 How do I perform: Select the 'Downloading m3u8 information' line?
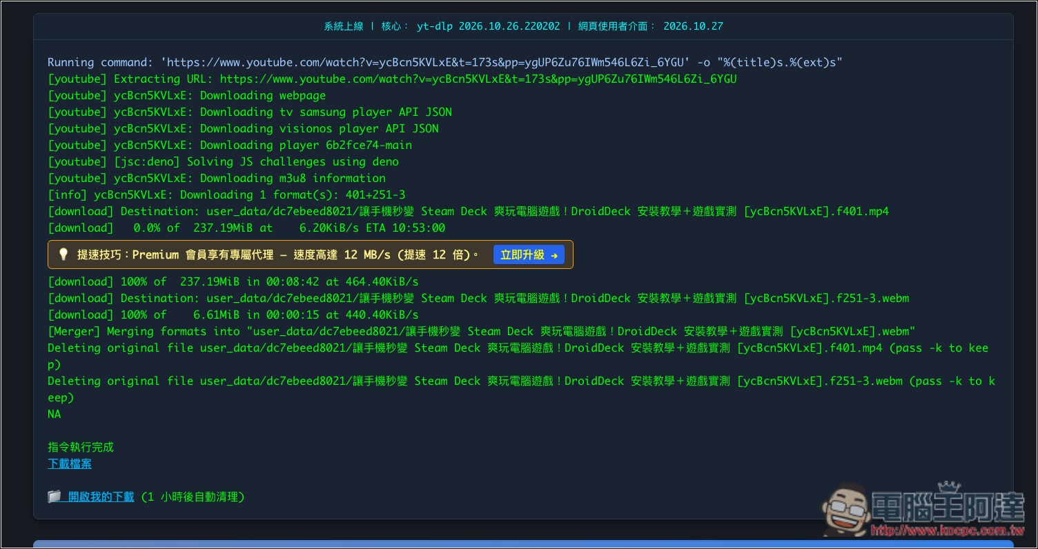(217, 178)
